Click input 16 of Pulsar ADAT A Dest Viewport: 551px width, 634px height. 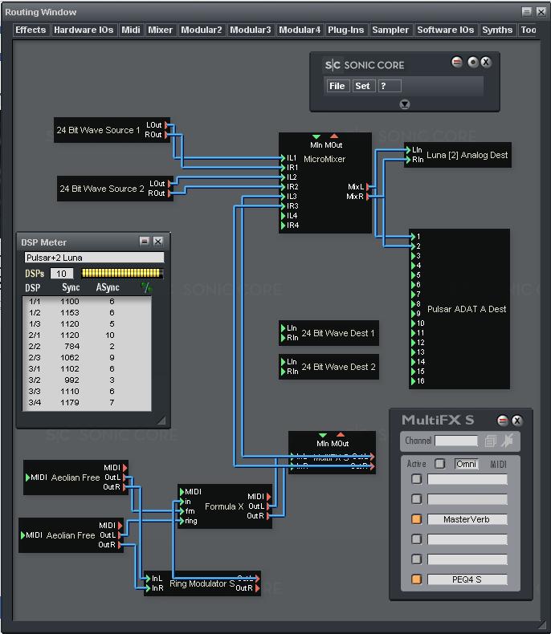pos(414,381)
